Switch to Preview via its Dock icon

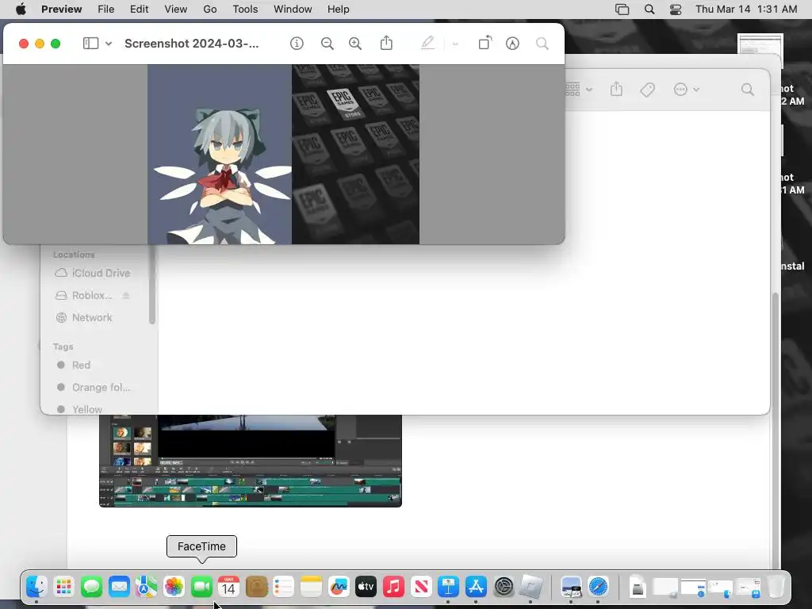(x=571, y=587)
